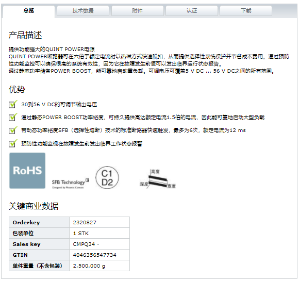Open the 附件 accessories tab
299x281 pixels.
coord(137,11)
